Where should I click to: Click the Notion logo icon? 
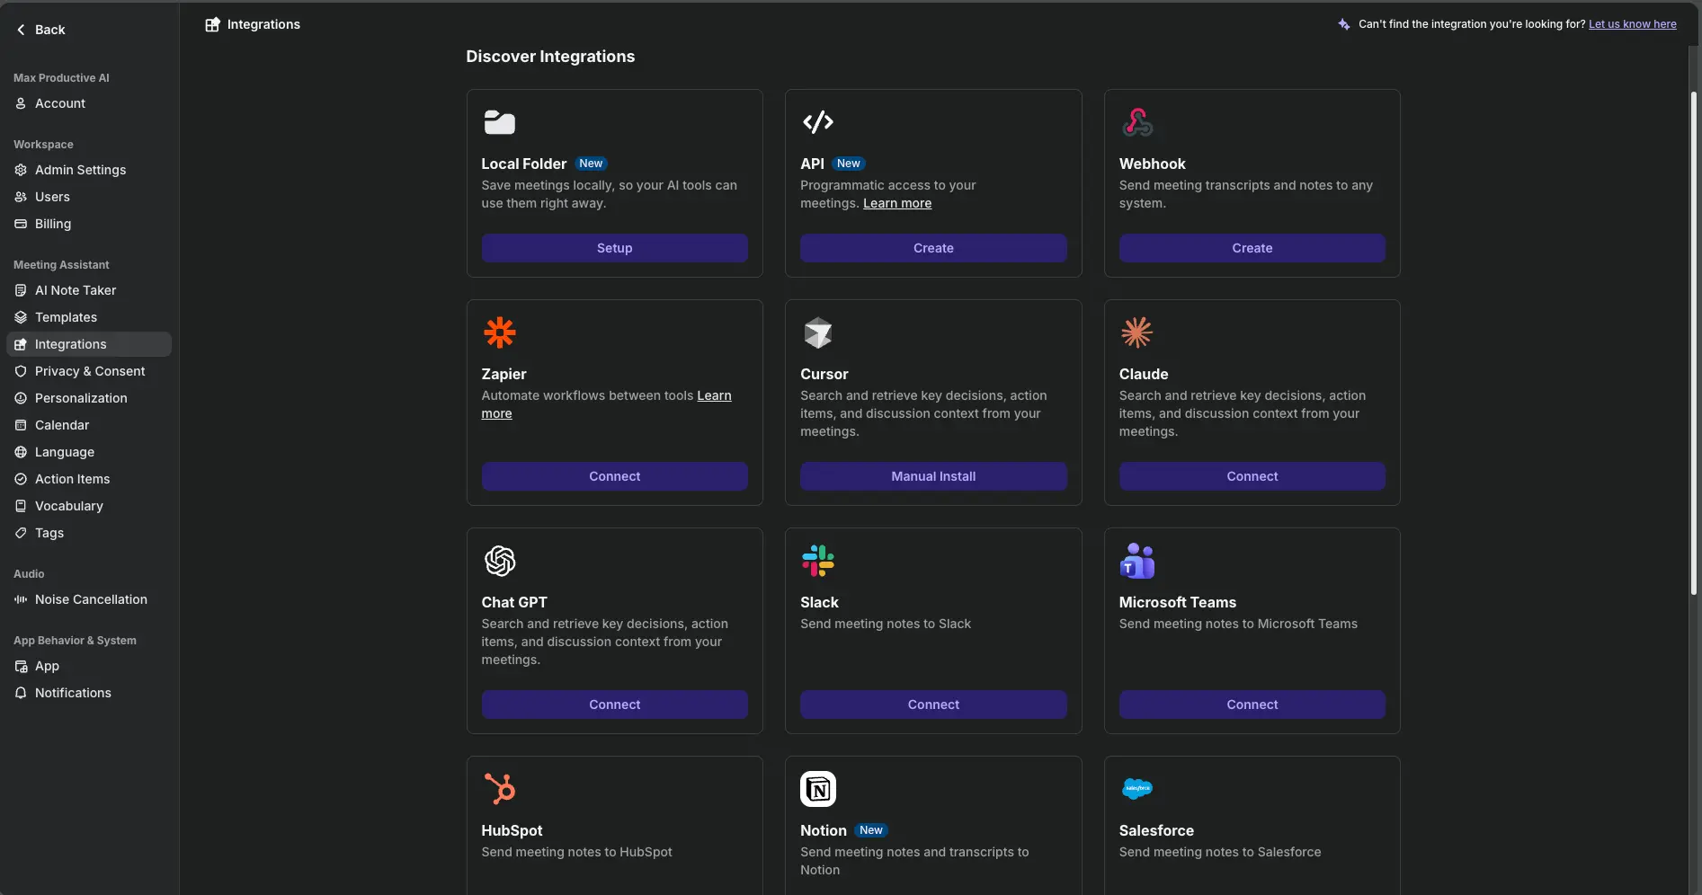pos(818,789)
